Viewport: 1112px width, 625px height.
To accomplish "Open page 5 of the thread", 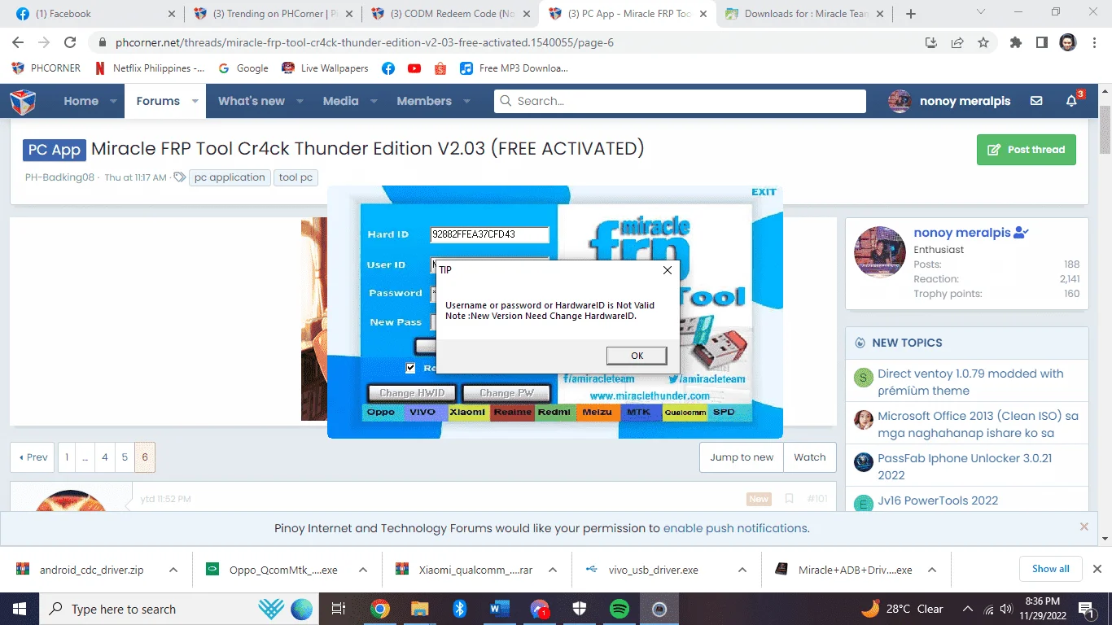I will (x=125, y=457).
